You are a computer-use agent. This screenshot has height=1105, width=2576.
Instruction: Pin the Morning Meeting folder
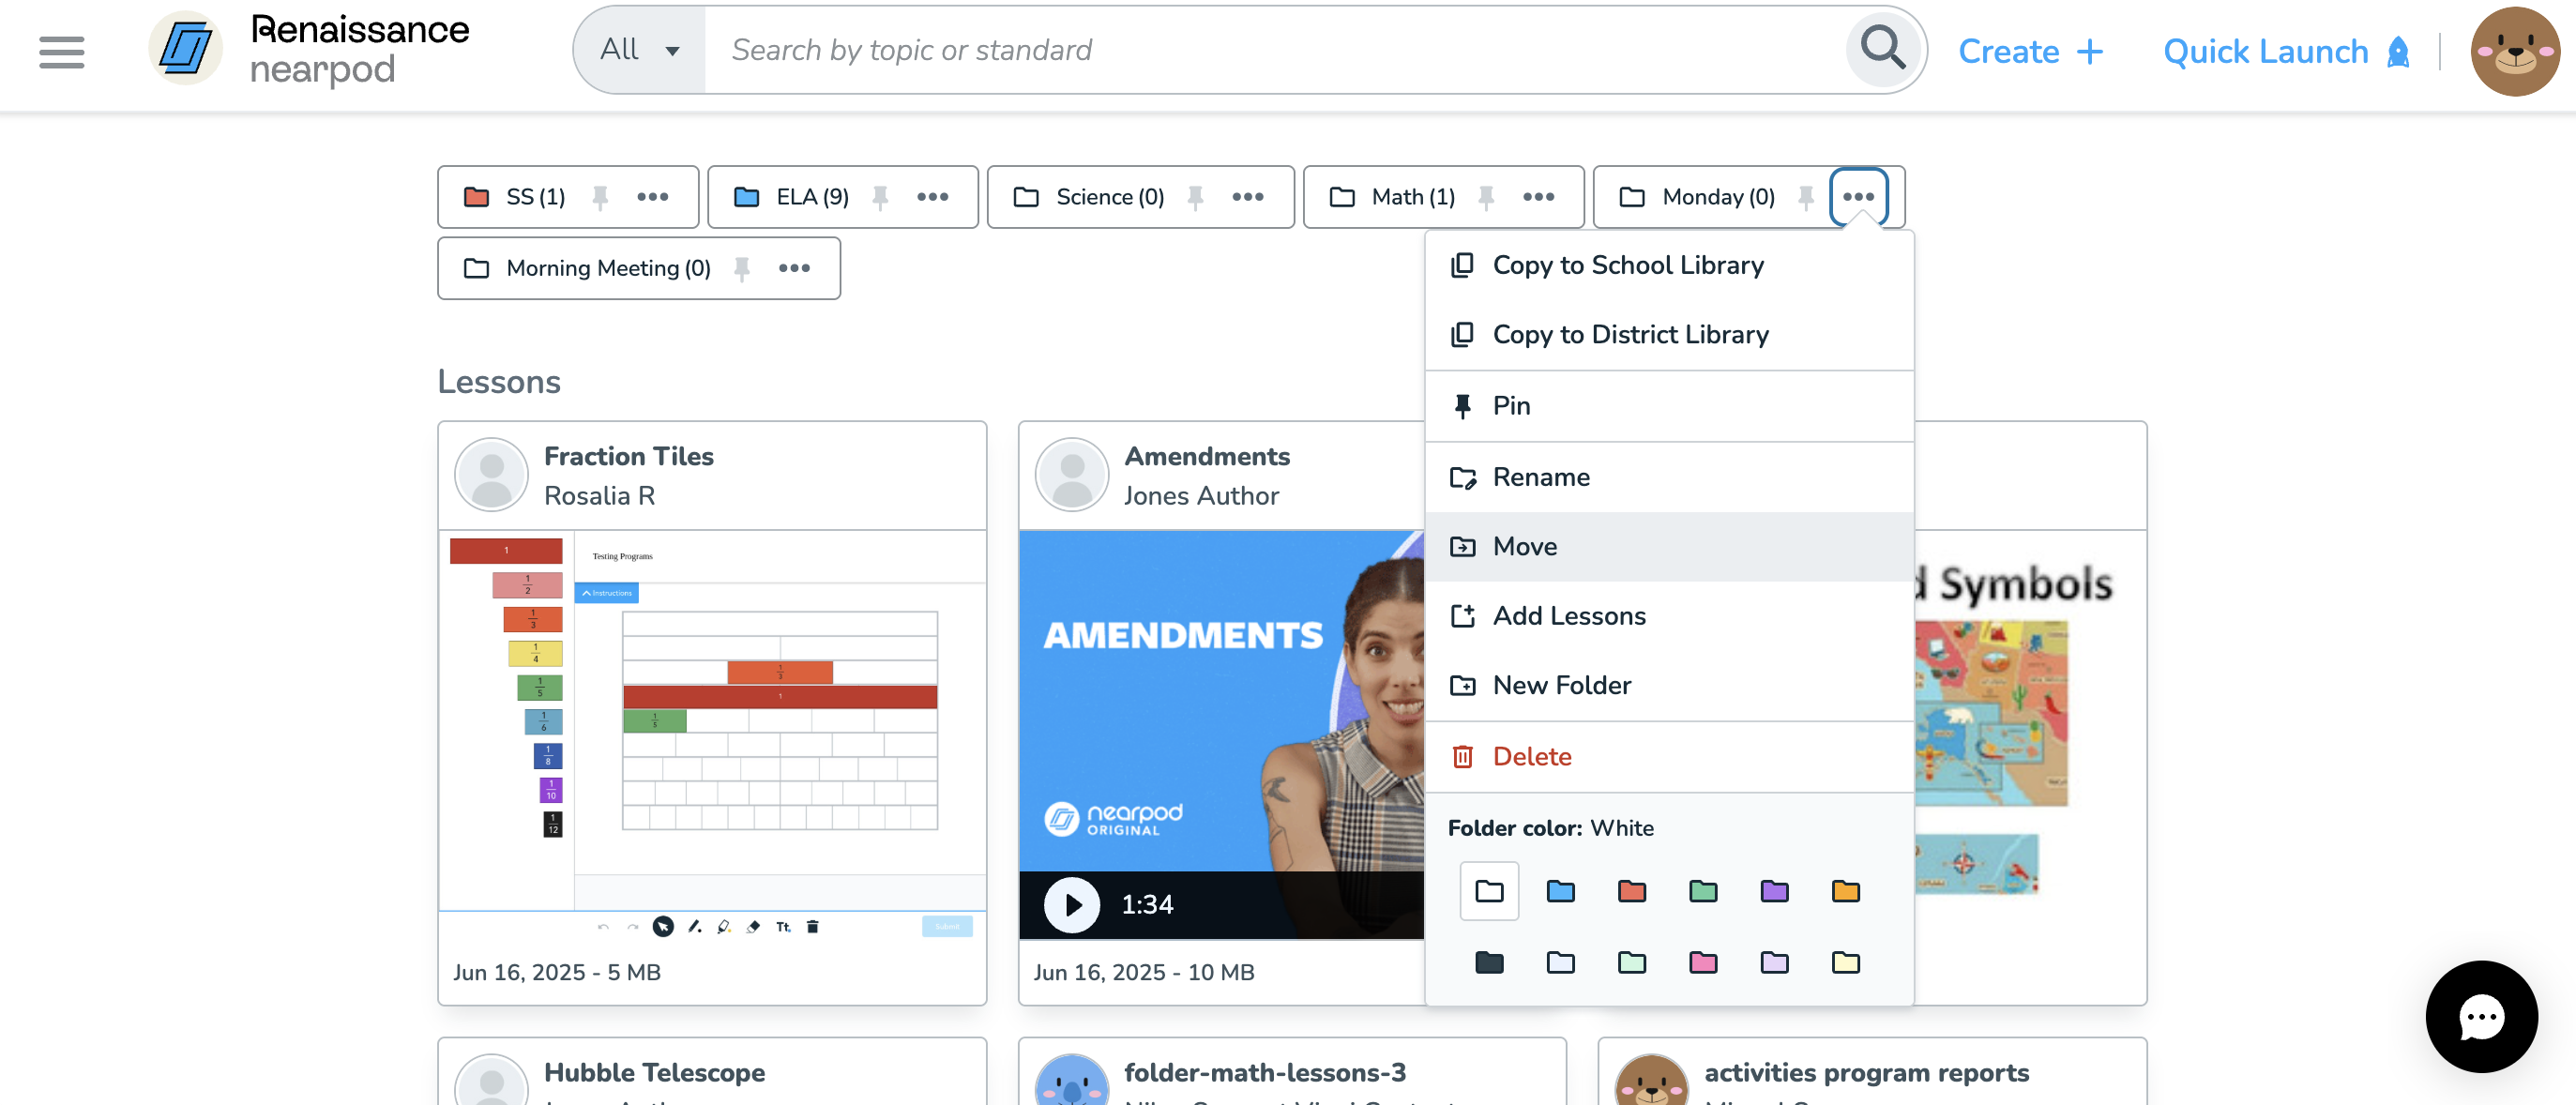tap(742, 268)
